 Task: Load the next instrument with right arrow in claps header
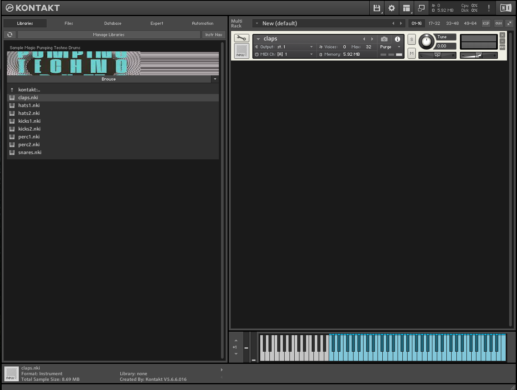coord(372,39)
